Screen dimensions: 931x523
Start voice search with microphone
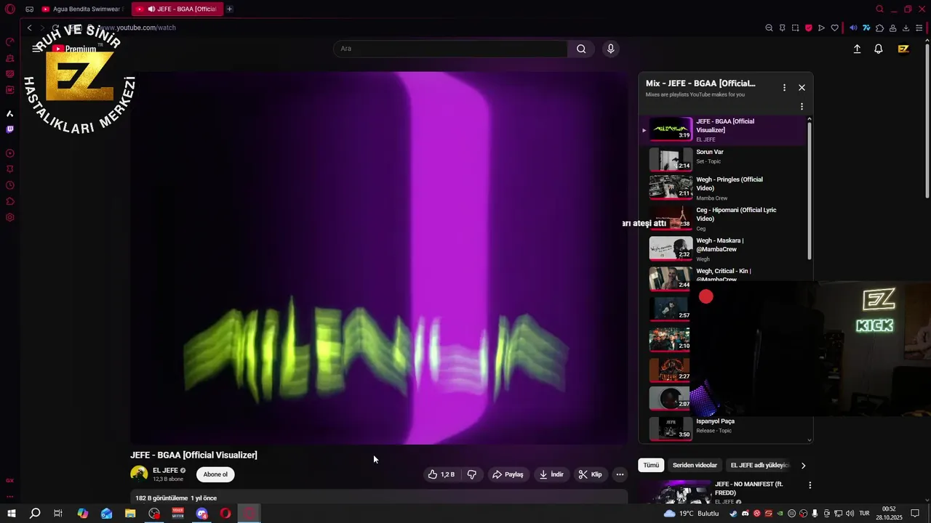pyautogui.click(x=611, y=49)
